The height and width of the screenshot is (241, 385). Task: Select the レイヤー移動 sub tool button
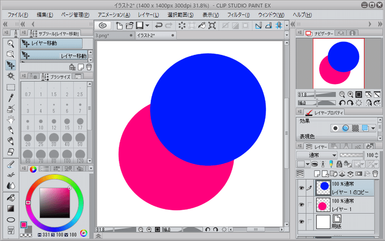pos(51,43)
